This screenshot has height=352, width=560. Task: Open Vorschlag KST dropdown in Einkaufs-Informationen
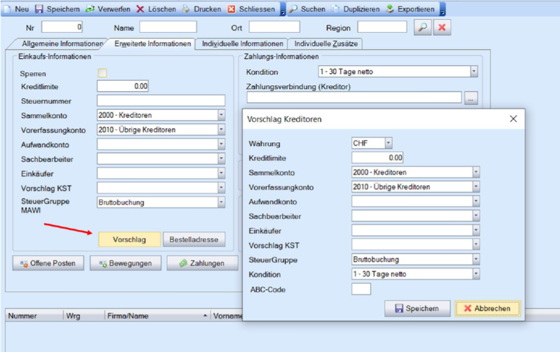[x=222, y=188]
